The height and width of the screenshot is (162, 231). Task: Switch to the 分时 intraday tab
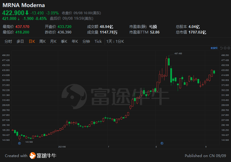click(x=8, y=41)
